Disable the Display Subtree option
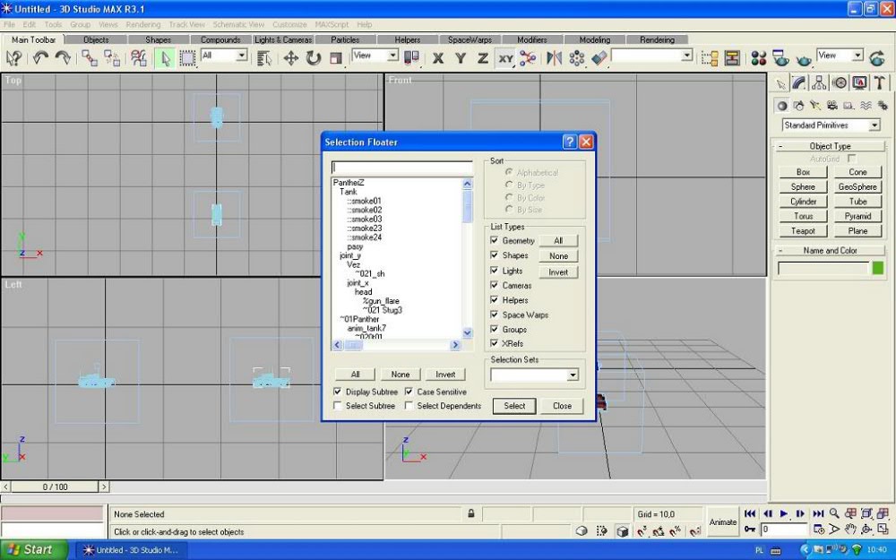896x560 pixels. pos(338,392)
